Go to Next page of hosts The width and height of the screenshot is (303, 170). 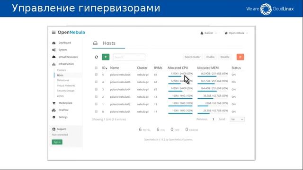(222, 119)
